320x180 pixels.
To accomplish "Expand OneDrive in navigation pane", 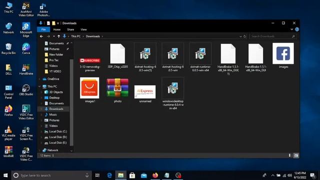I will point(39,79).
